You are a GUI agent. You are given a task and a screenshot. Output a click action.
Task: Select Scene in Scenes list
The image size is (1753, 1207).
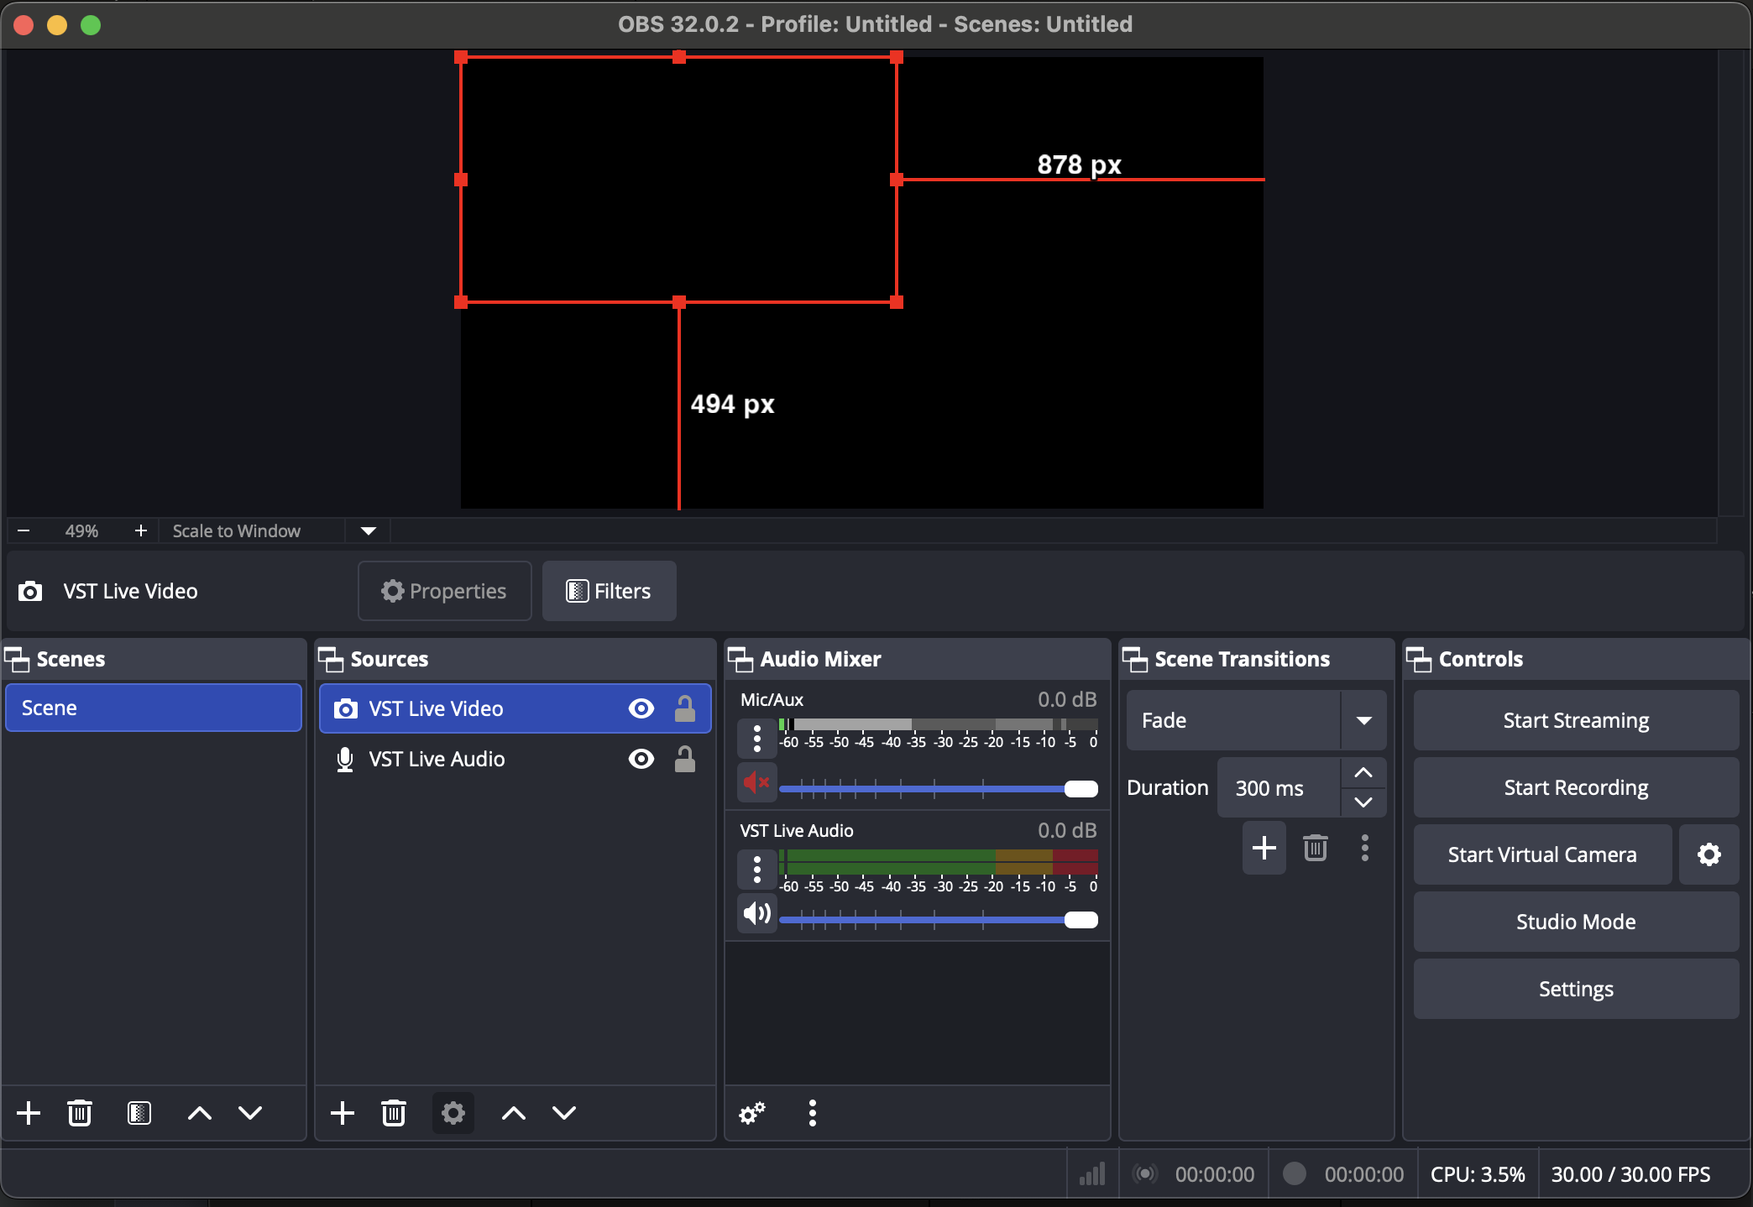pos(153,708)
